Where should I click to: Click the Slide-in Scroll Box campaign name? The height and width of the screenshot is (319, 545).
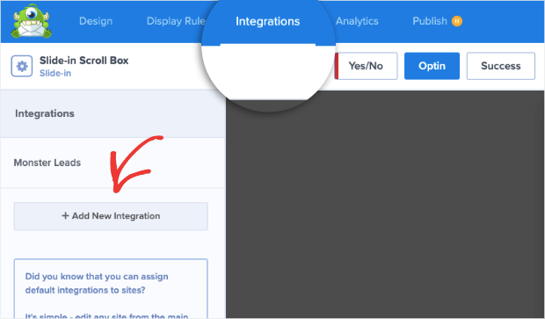[84, 61]
